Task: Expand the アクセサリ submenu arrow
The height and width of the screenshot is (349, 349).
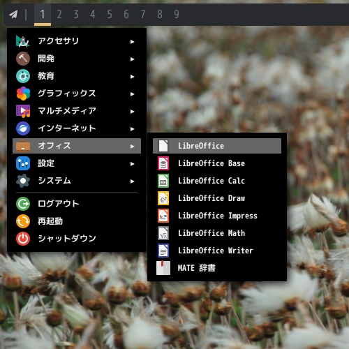Action: [133, 42]
